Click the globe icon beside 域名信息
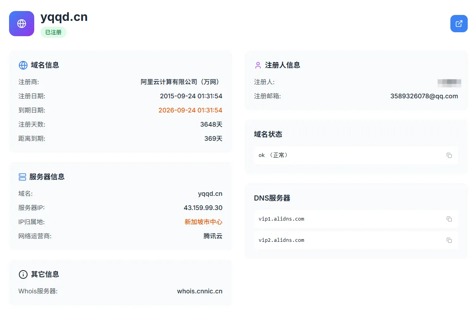The image size is (474, 313). [x=23, y=65]
